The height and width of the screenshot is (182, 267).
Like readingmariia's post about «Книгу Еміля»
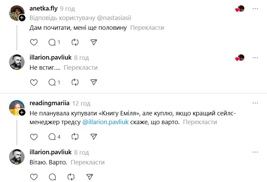point(34,137)
